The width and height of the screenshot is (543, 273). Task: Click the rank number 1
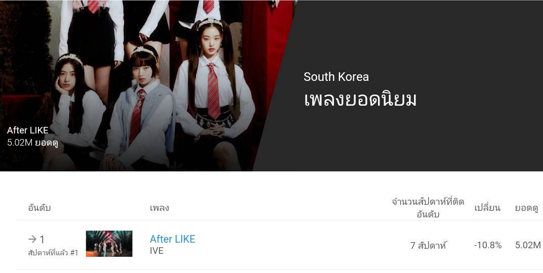[x=42, y=240]
